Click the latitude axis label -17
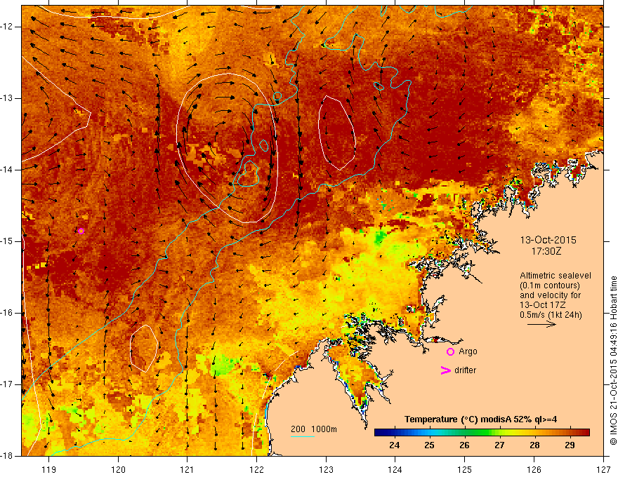The width and height of the screenshot is (618, 477). click(x=7, y=384)
